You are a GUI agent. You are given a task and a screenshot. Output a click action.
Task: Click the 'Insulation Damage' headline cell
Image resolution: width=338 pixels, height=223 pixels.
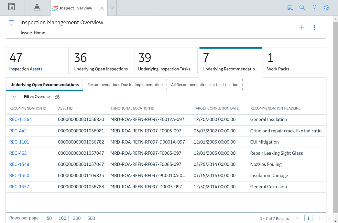[x=269, y=175]
